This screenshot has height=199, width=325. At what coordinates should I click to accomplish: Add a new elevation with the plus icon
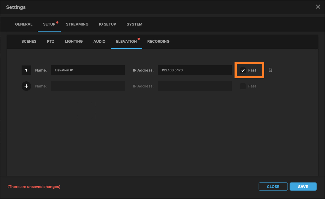(26, 86)
